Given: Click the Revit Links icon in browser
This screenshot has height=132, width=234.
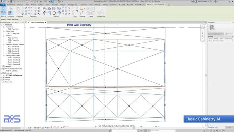Looking at the screenshot, I should pyautogui.click(x=4, y=82).
